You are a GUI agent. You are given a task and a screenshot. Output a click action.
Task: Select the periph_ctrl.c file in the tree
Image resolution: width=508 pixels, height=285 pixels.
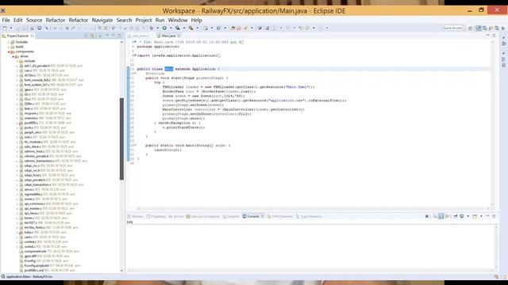click(33, 132)
